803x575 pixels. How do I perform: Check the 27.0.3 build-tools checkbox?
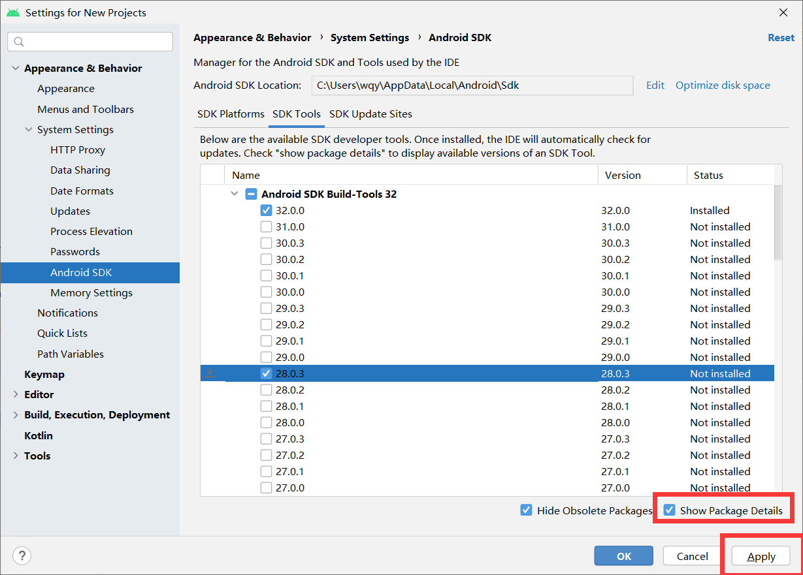tap(266, 439)
